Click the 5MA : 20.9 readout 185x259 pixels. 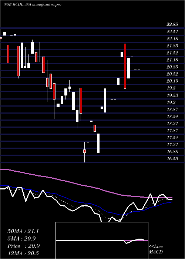point(21,239)
